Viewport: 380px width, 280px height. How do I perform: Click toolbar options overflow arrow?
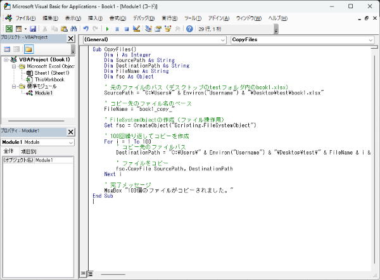276,30
